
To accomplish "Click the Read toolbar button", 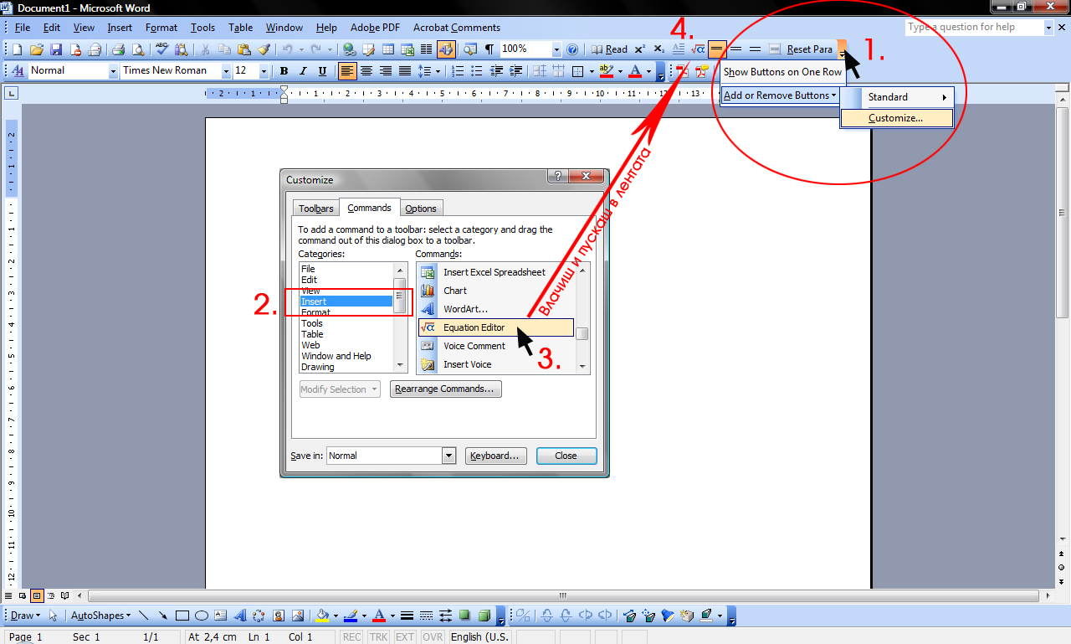I will (x=610, y=49).
